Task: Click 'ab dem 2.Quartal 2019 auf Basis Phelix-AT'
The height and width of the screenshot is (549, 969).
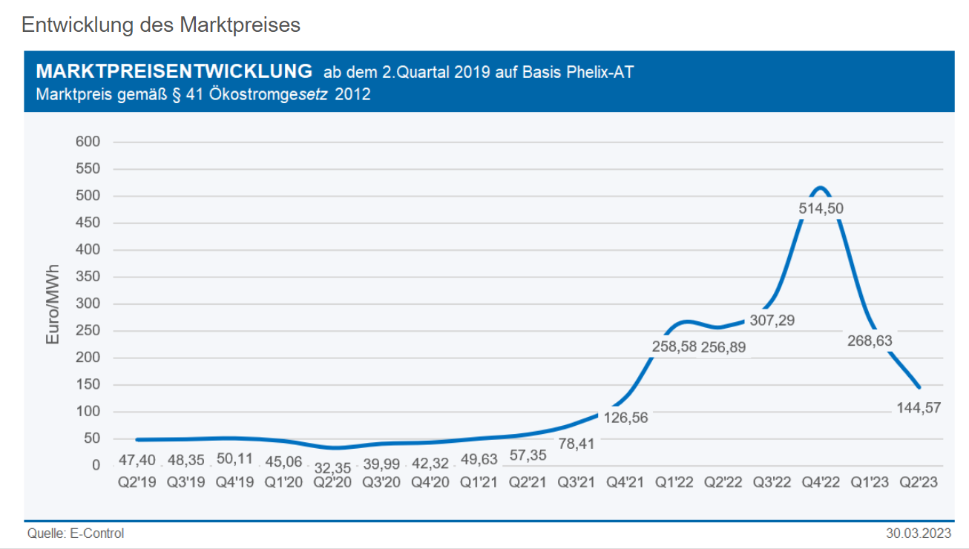Action: pos(479,72)
